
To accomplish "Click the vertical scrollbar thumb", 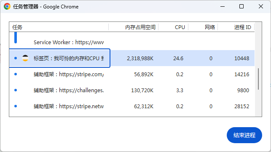I will [258, 79].
